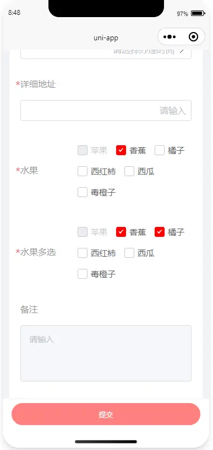Click into the 备注 textarea
The height and width of the screenshot is (450, 213).
point(106,353)
